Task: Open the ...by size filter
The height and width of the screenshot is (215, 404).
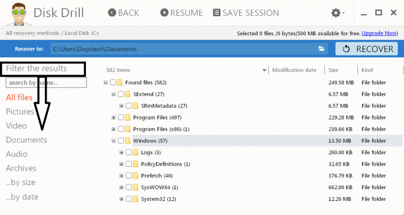Action: [21, 182]
